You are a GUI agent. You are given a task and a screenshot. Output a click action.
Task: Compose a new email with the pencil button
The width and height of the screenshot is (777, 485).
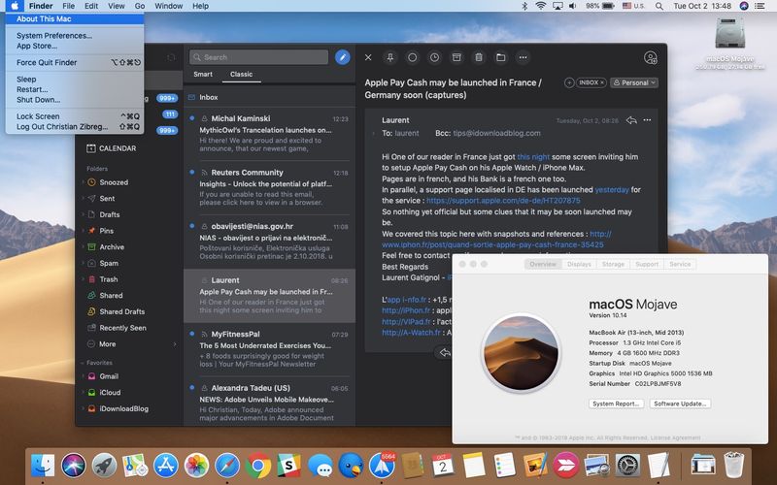[x=343, y=57]
